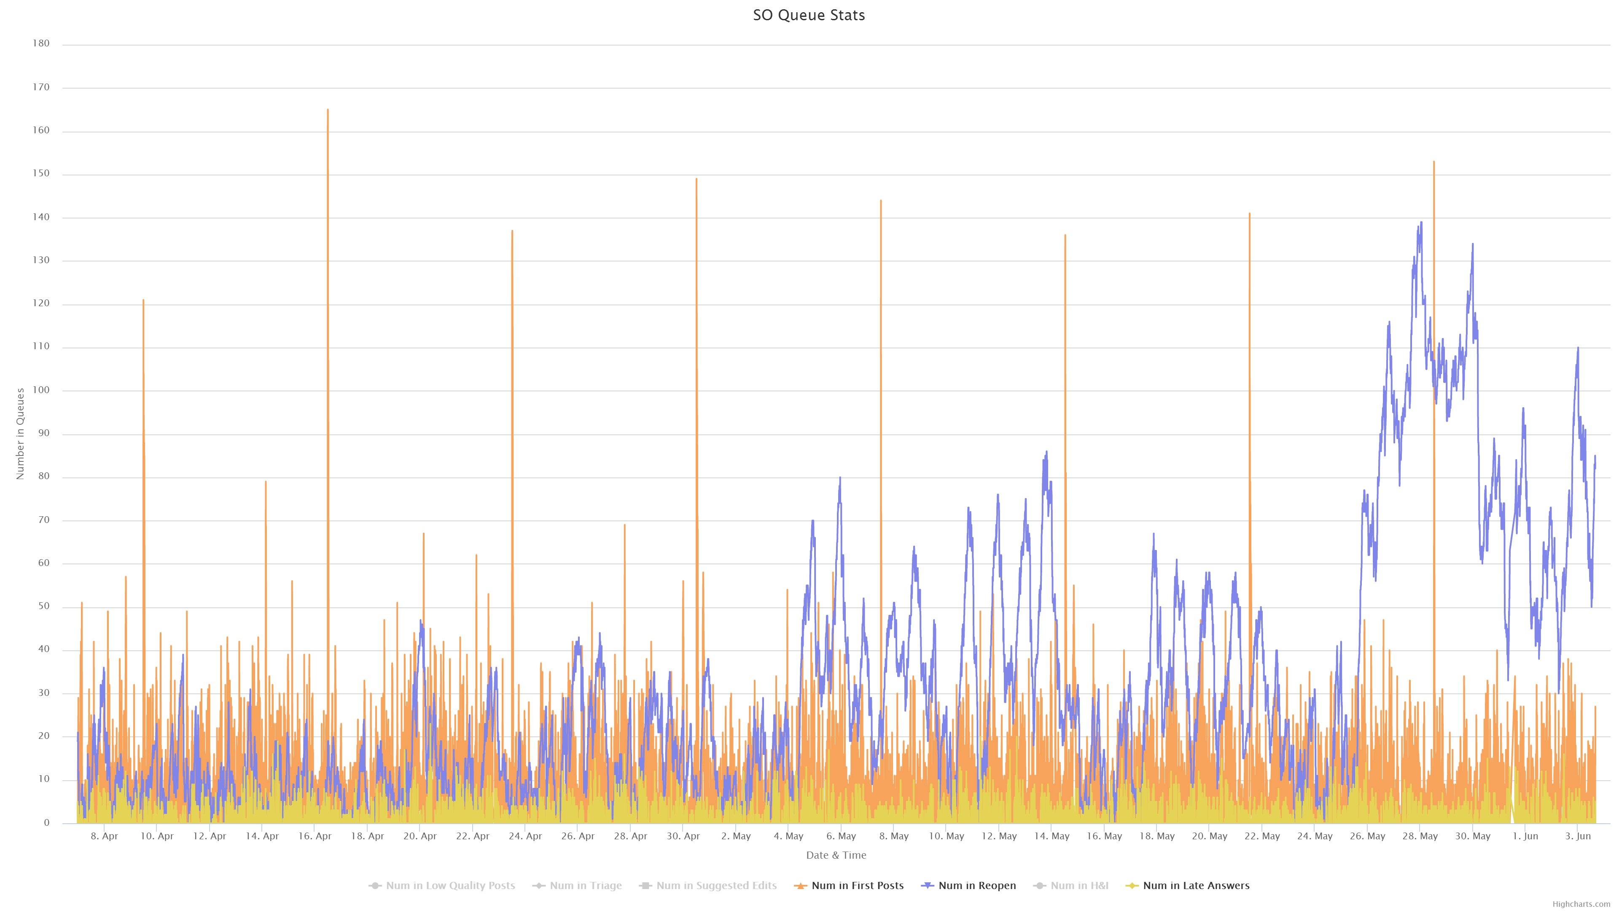
Task: Click the 100 y-axis value
Action: (x=41, y=391)
